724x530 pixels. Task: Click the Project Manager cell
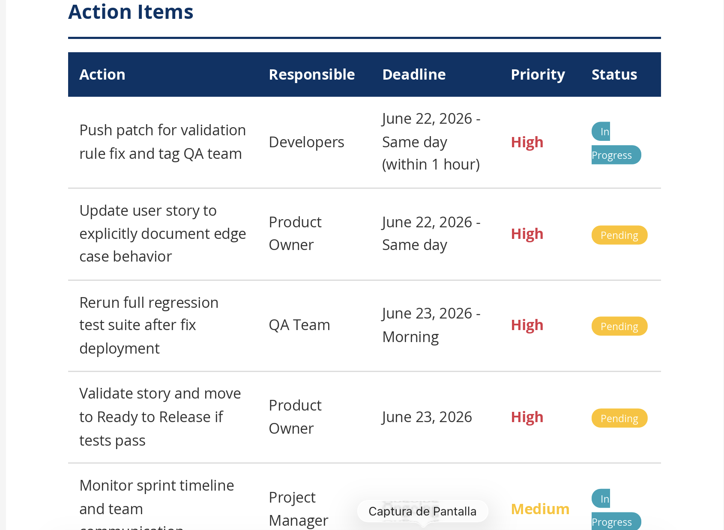298,509
